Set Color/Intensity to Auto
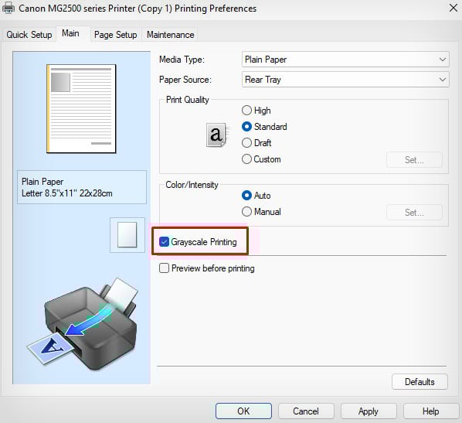This screenshot has width=462, height=423. click(256, 196)
